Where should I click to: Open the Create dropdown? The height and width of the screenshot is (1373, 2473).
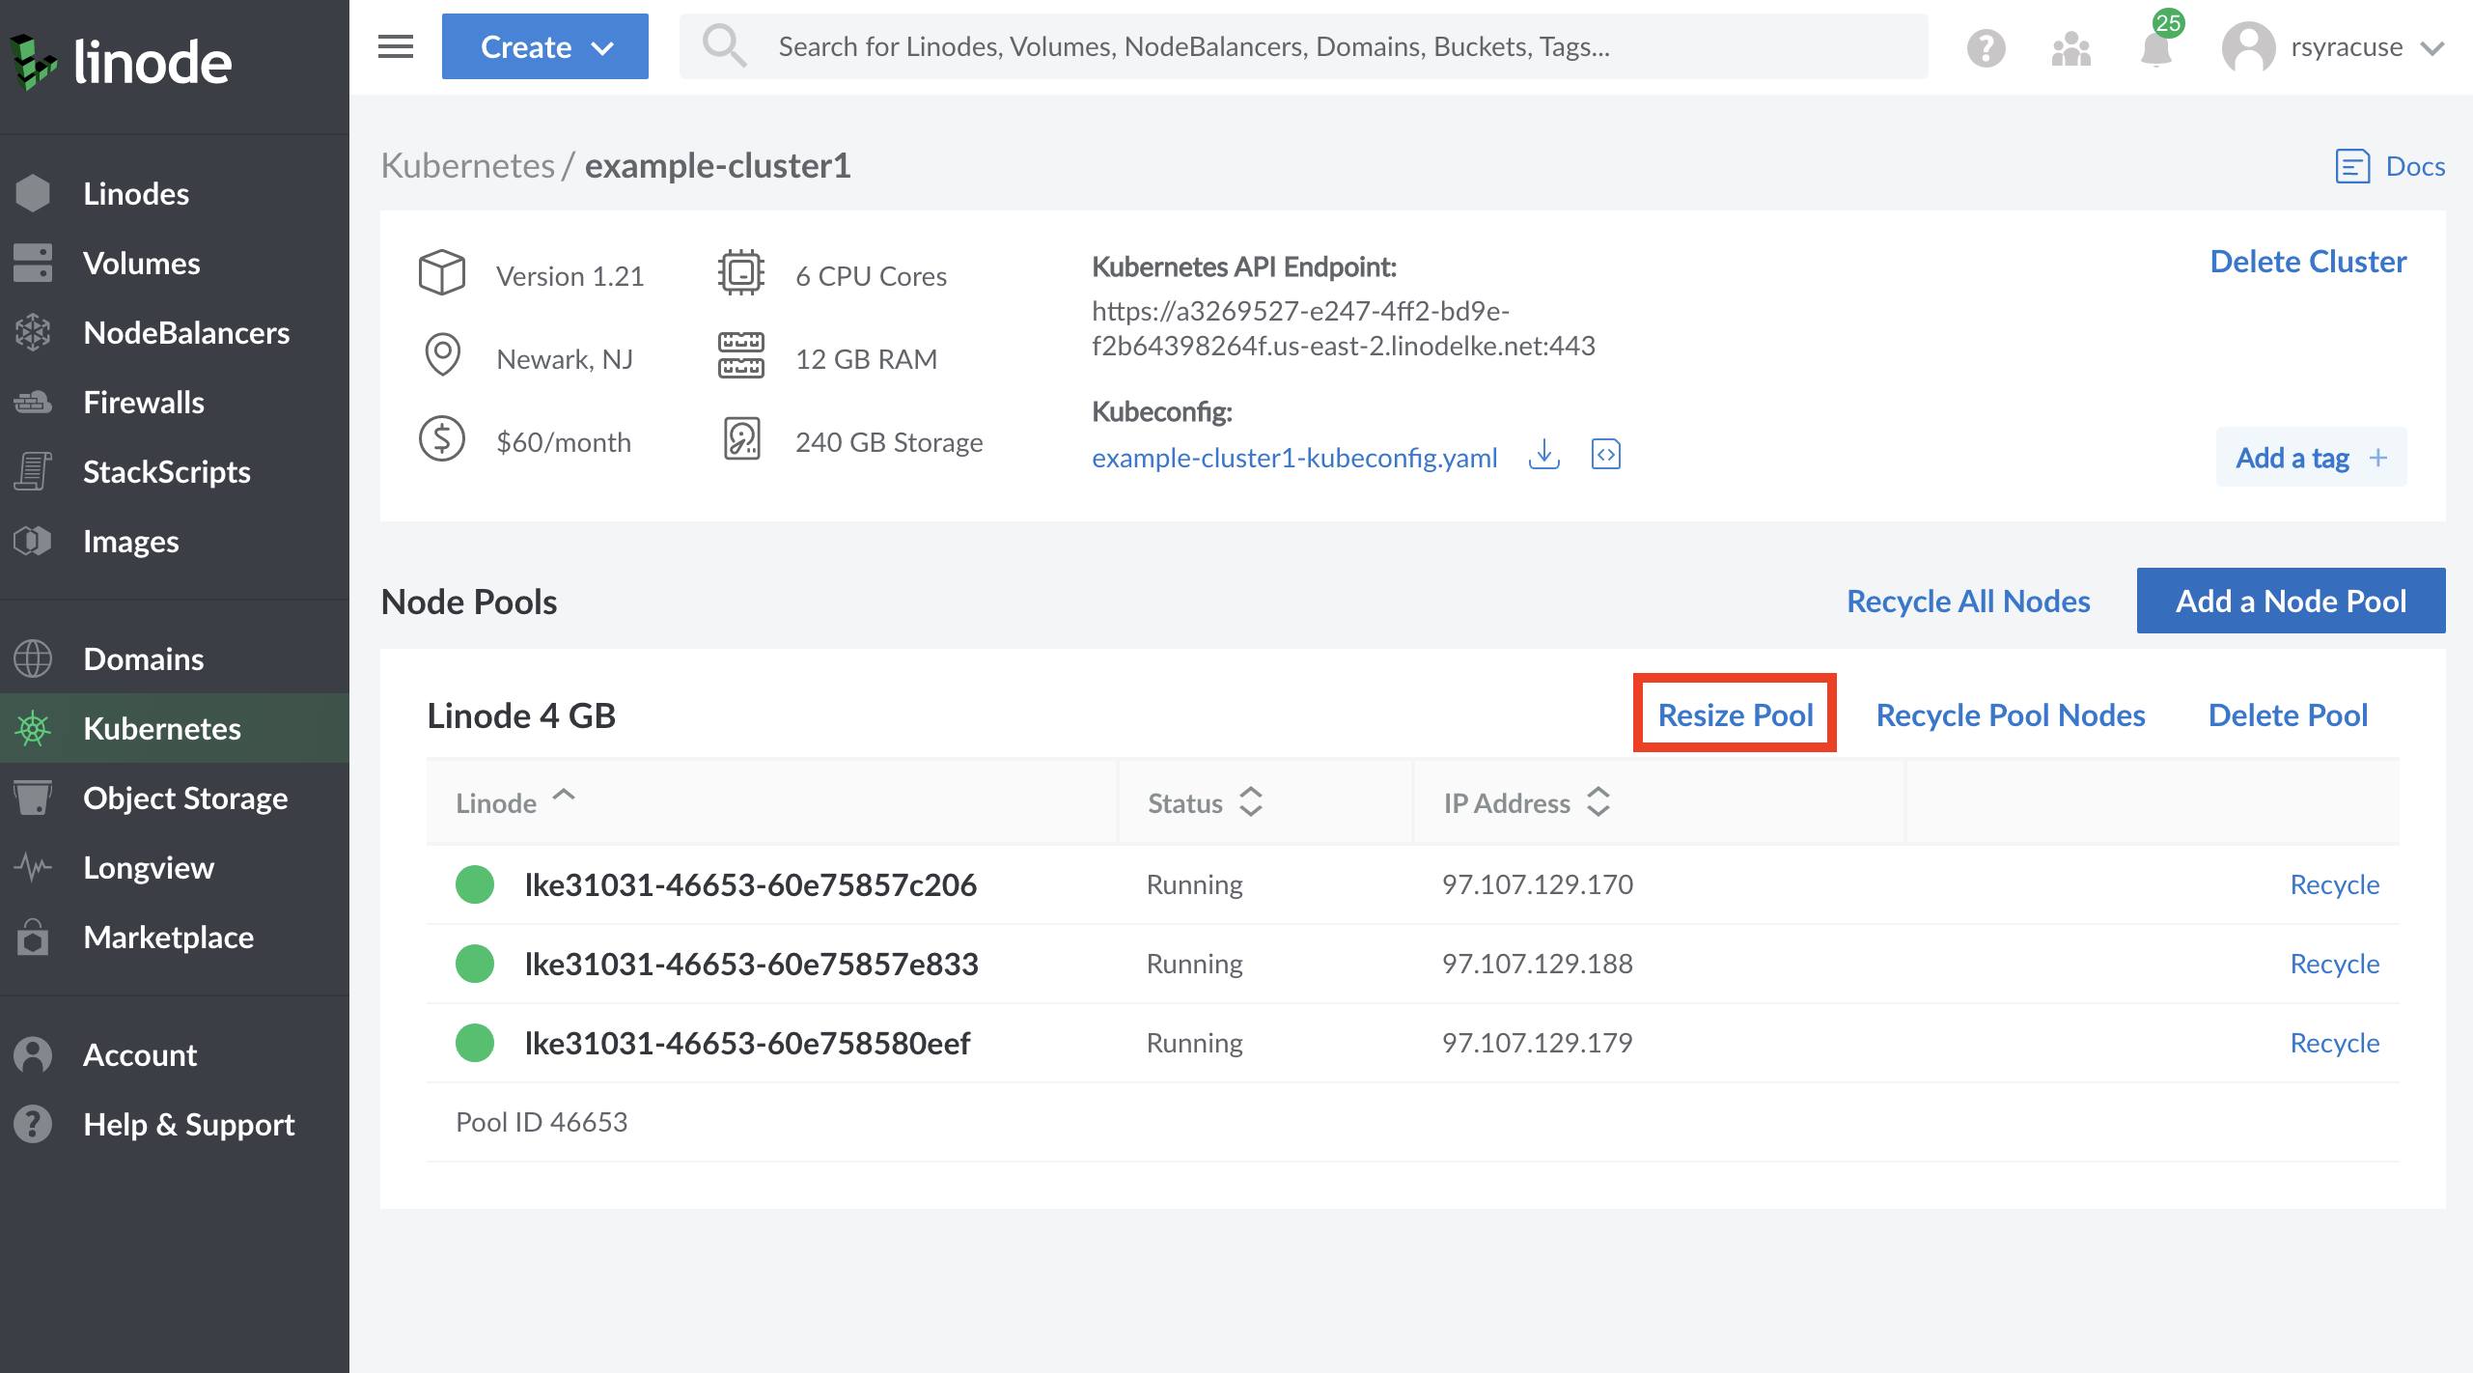click(x=544, y=45)
